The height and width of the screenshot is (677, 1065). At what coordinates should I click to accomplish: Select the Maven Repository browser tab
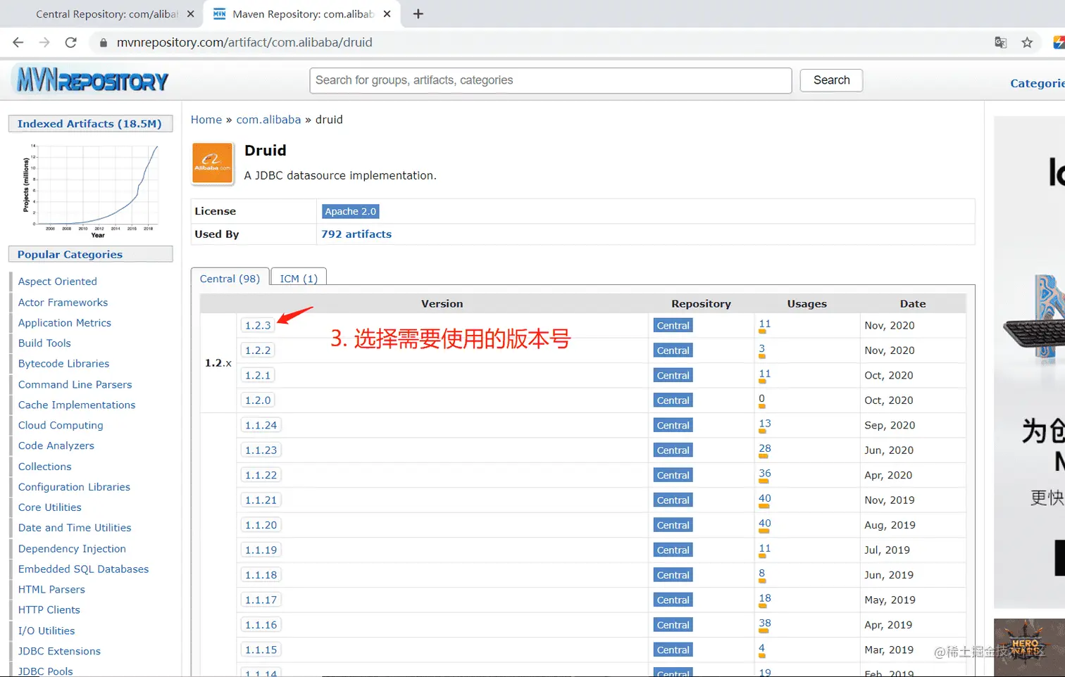[301, 14]
